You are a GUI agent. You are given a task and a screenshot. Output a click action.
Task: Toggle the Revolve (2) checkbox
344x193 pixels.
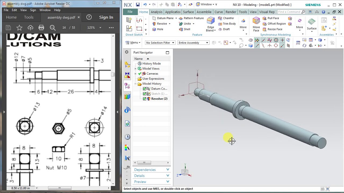coord(145,99)
